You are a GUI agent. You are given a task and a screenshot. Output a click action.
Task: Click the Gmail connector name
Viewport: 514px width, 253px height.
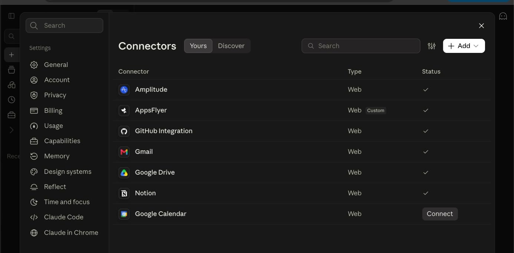pos(144,152)
